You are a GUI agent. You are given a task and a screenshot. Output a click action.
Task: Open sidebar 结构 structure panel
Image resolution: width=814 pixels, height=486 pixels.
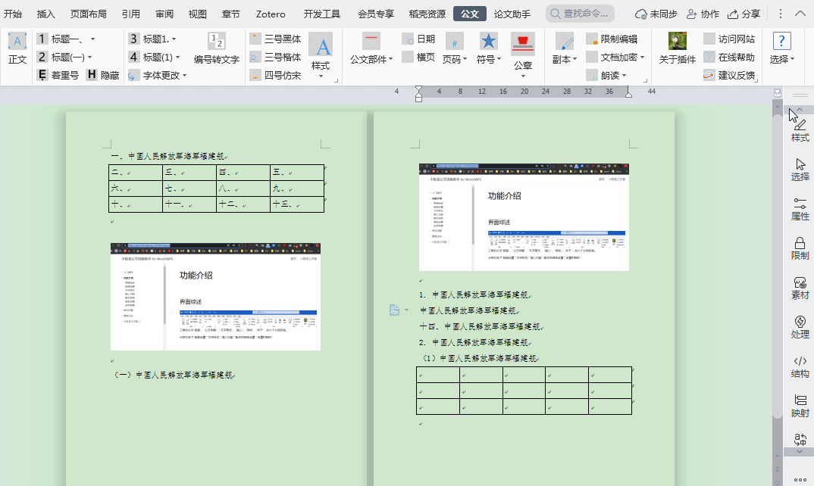[800, 366]
